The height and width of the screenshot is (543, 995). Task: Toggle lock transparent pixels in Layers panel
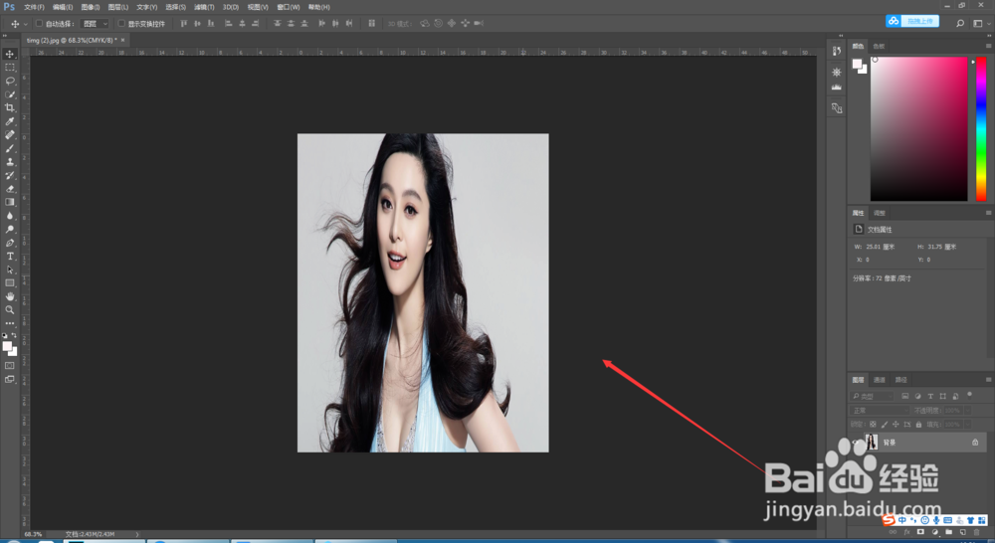874,425
